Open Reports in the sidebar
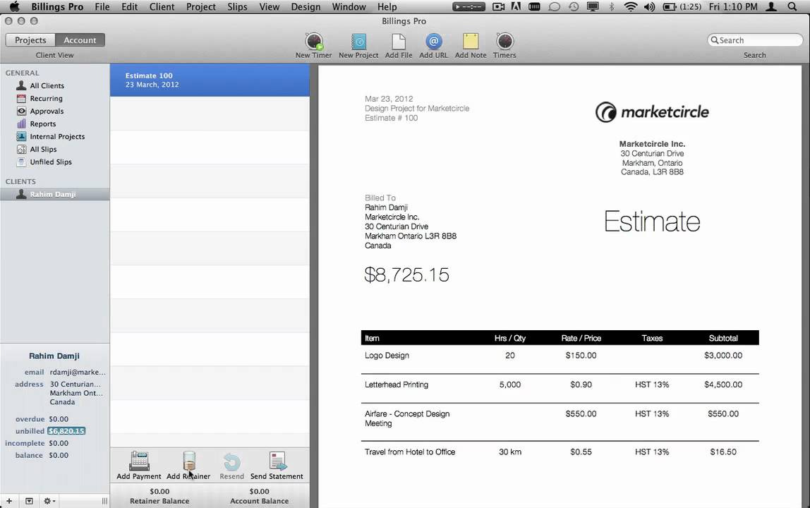This screenshot has width=810, height=508. click(x=42, y=124)
